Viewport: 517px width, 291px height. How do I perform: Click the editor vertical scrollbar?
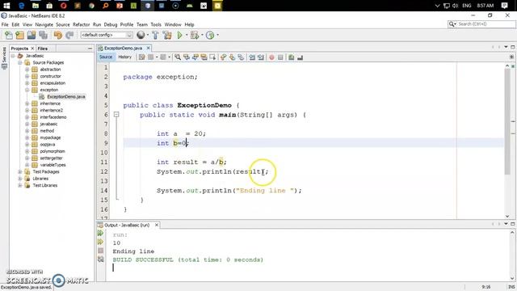coord(507,122)
